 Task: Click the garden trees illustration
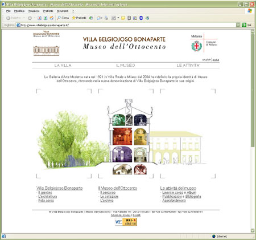tap(72, 140)
